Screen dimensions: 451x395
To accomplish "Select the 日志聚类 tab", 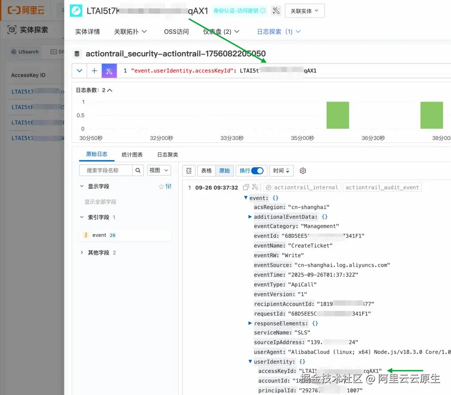I will point(167,155).
